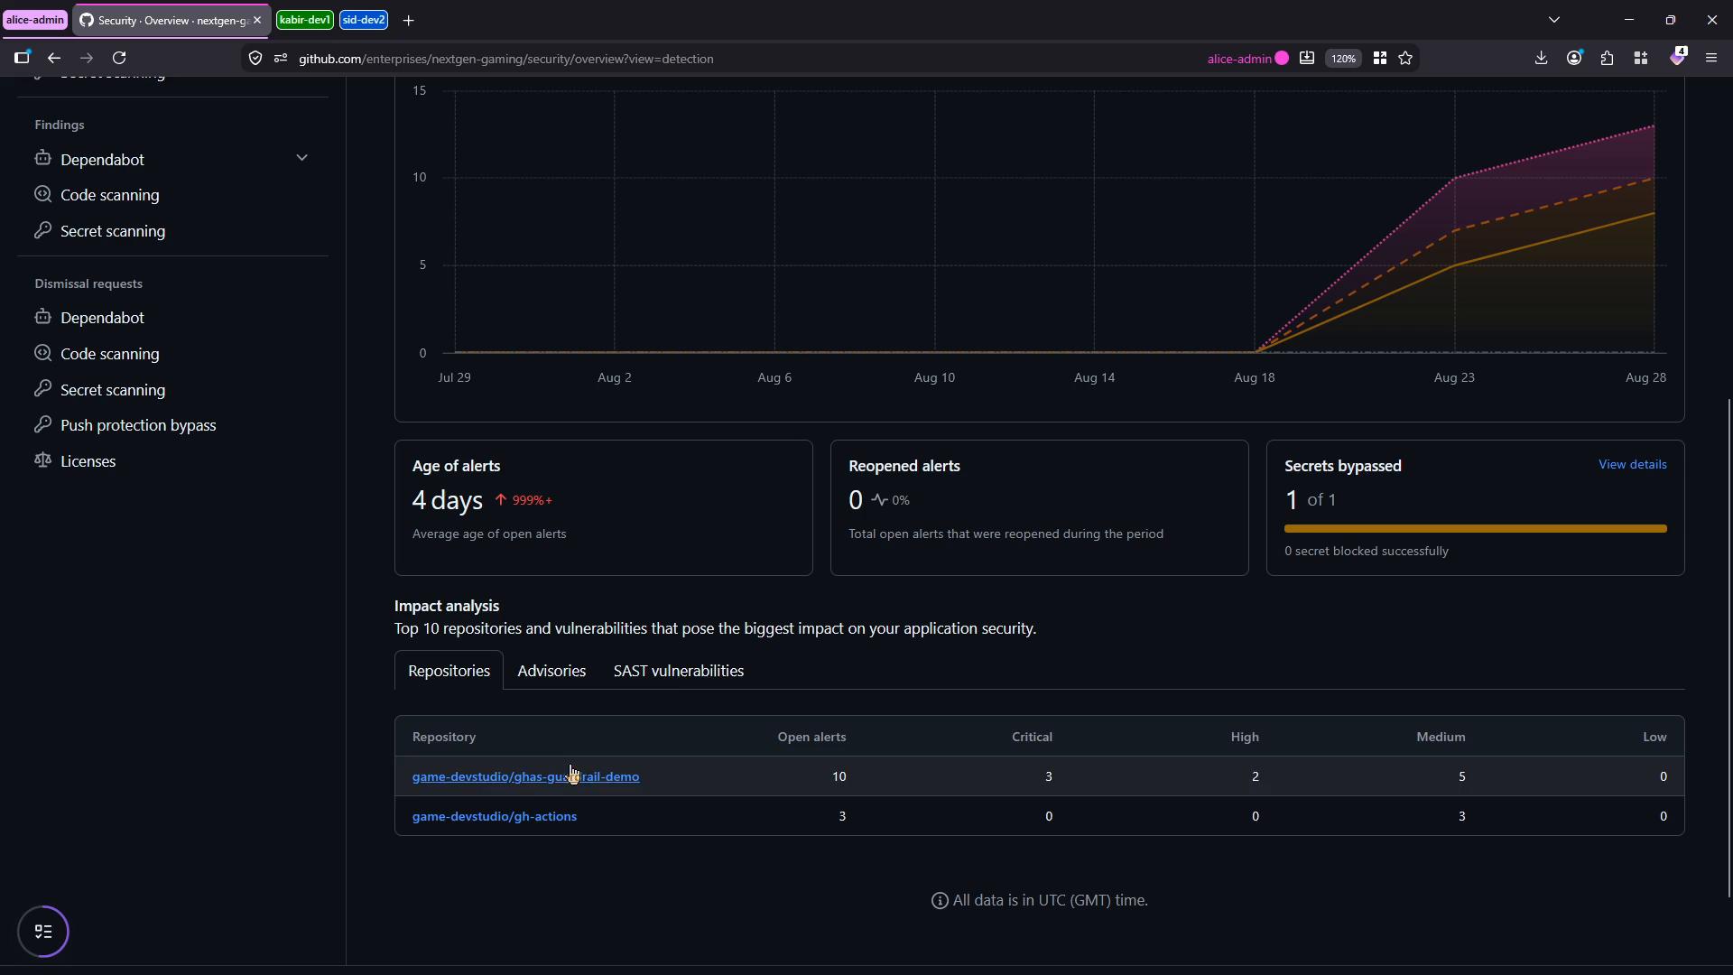Click the Licenses scale icon
Viewport: 1733px width, 975px height.
pyautogui.click(x=42, y=460)
